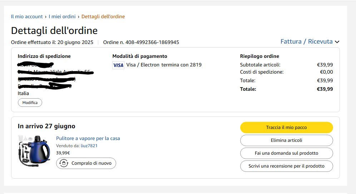Select Elimina articoli button
The width and height of the screenshot is (356, 194).
tap(286, 140)
